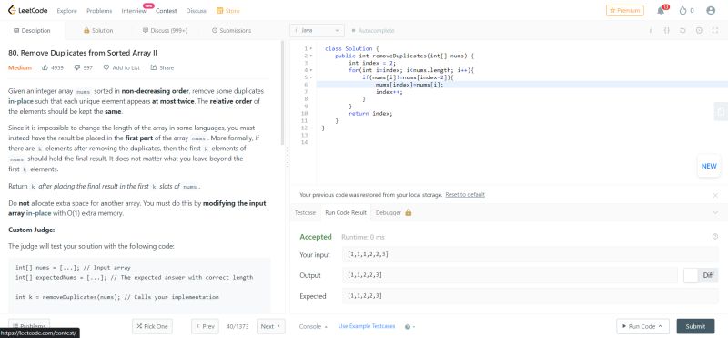Switch to the Testcase tab

tap(305, 212)
